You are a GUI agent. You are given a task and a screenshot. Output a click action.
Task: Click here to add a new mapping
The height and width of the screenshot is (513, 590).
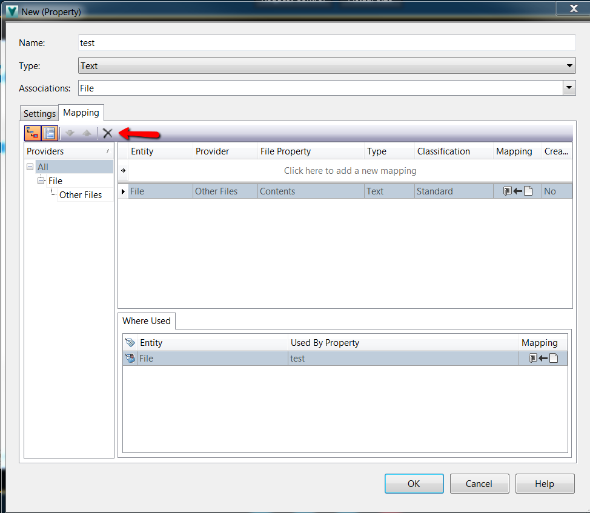350,171
